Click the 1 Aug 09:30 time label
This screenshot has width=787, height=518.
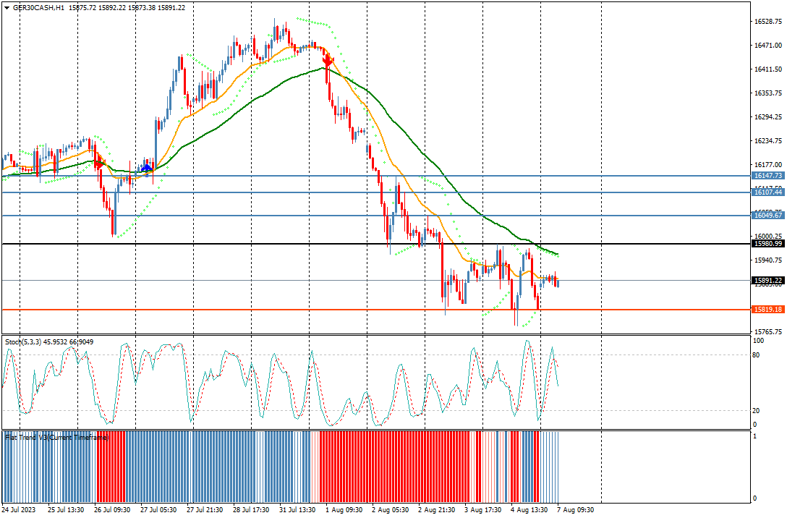[344, 509]
